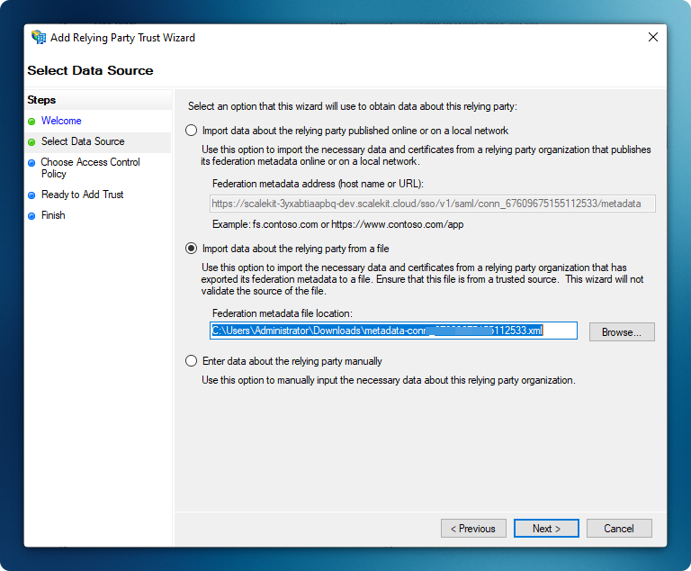The height and width of the screenshot is (571, 691).
Task: Click the green bullet beside Welcome step
Action: point(31,122)
